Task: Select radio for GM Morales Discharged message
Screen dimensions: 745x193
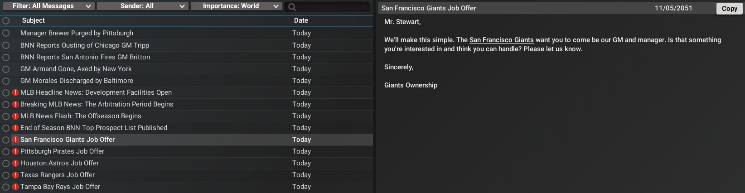Action: (6, 81)
